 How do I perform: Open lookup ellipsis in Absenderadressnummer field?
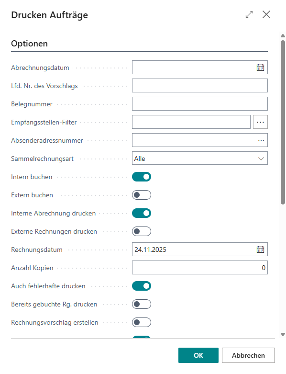(261, 140)
